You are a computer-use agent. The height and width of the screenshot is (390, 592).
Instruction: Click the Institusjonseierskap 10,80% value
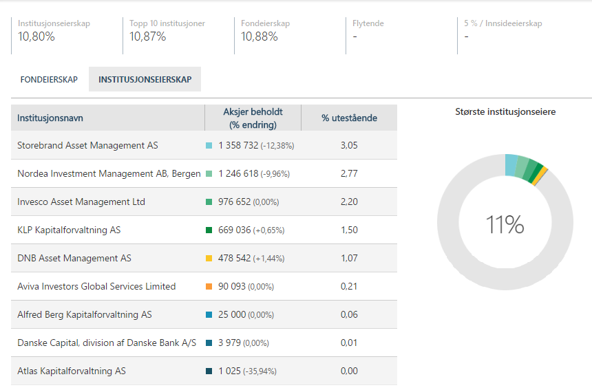pos(36,36)
